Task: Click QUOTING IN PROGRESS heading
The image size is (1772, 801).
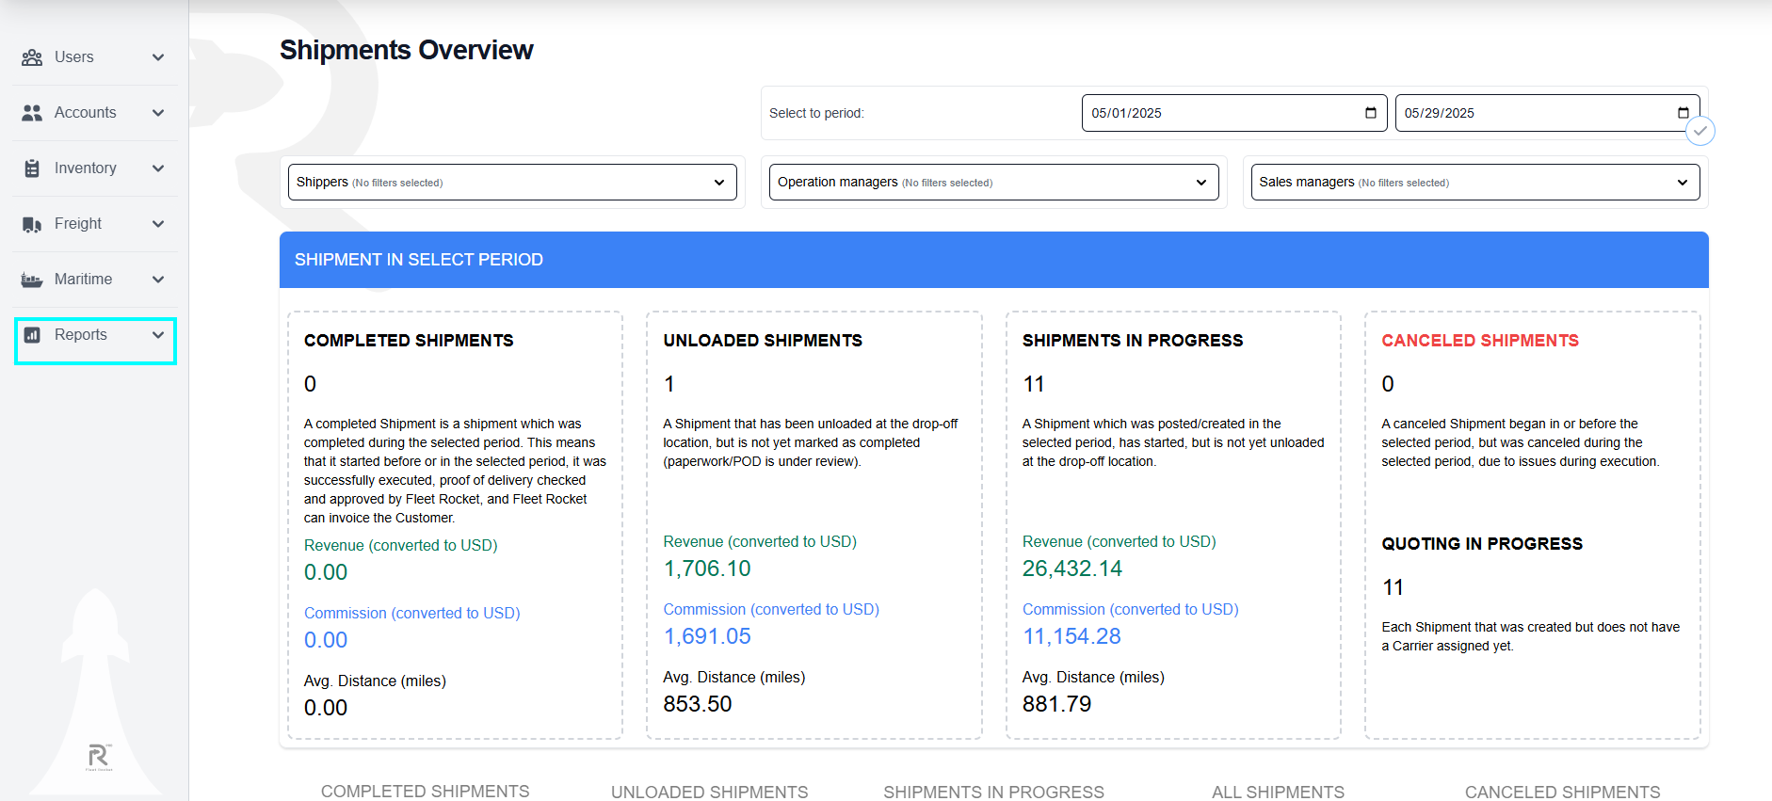Action: pos(1482,544)
